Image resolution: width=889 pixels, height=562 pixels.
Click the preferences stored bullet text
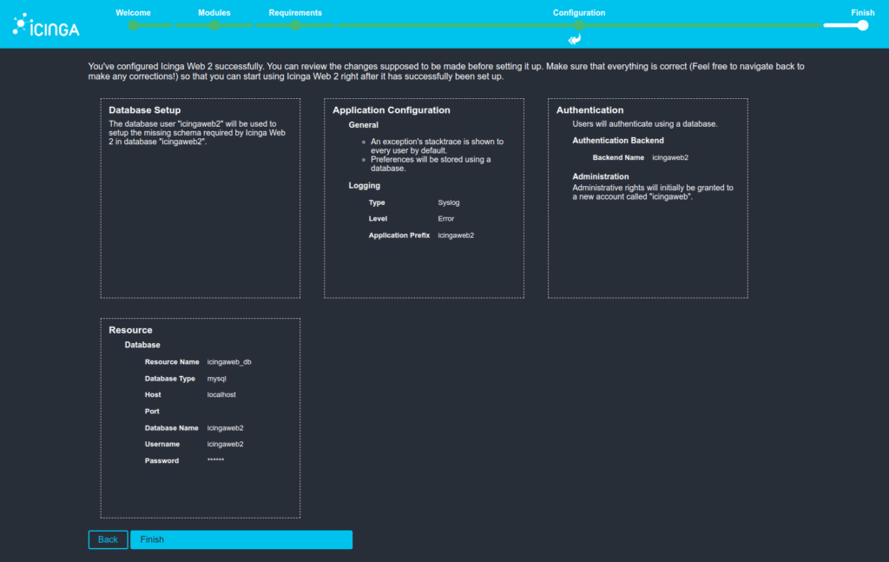point(431,164)
